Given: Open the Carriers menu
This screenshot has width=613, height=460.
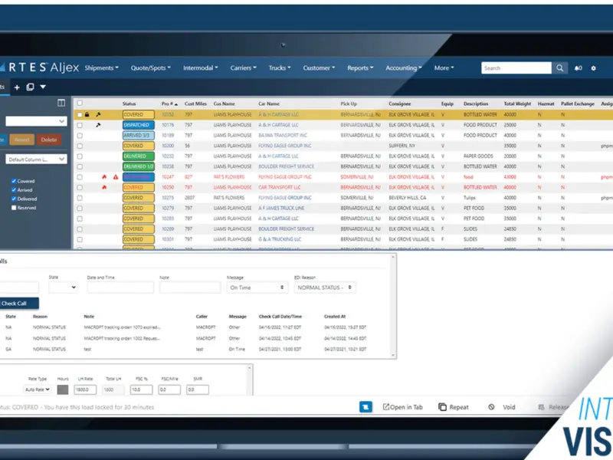Looking at the screenshot, I should (243, 68).
